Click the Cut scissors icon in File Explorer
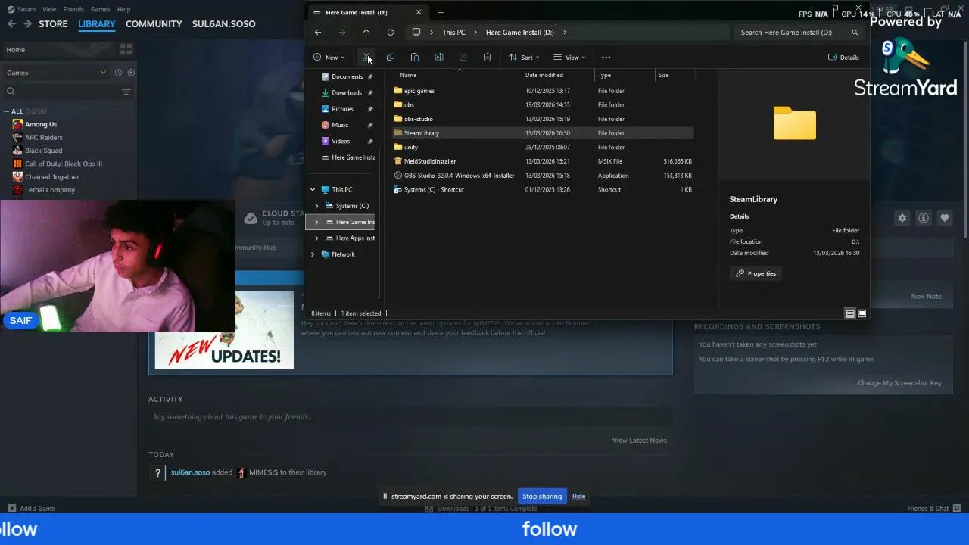 click(366, 58)
